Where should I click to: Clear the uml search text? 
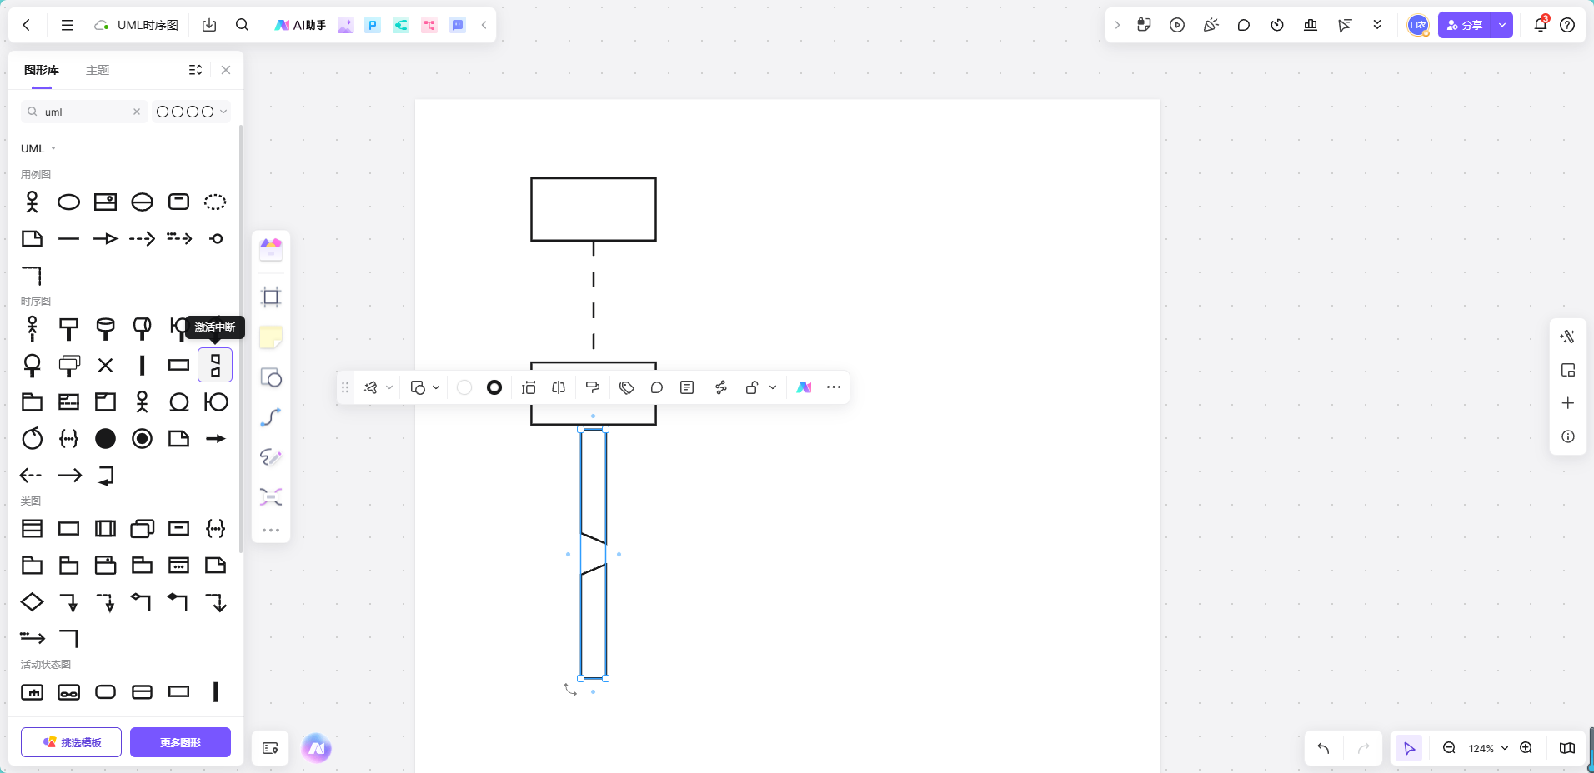(137, 112)
